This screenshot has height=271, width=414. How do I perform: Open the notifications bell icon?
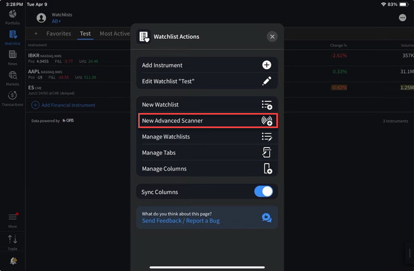point(13,261)
